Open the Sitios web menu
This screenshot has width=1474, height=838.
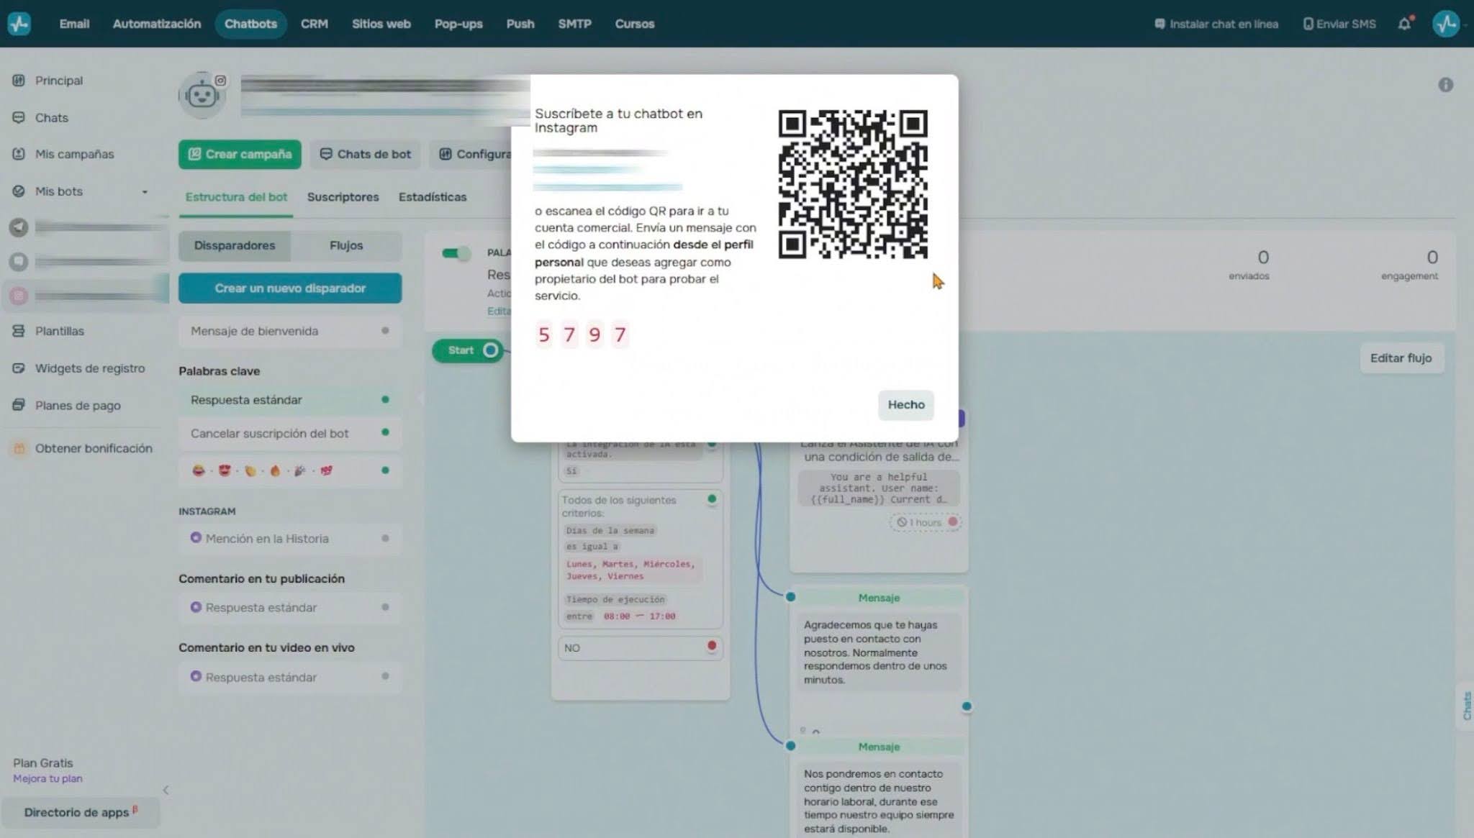(381, 24)
